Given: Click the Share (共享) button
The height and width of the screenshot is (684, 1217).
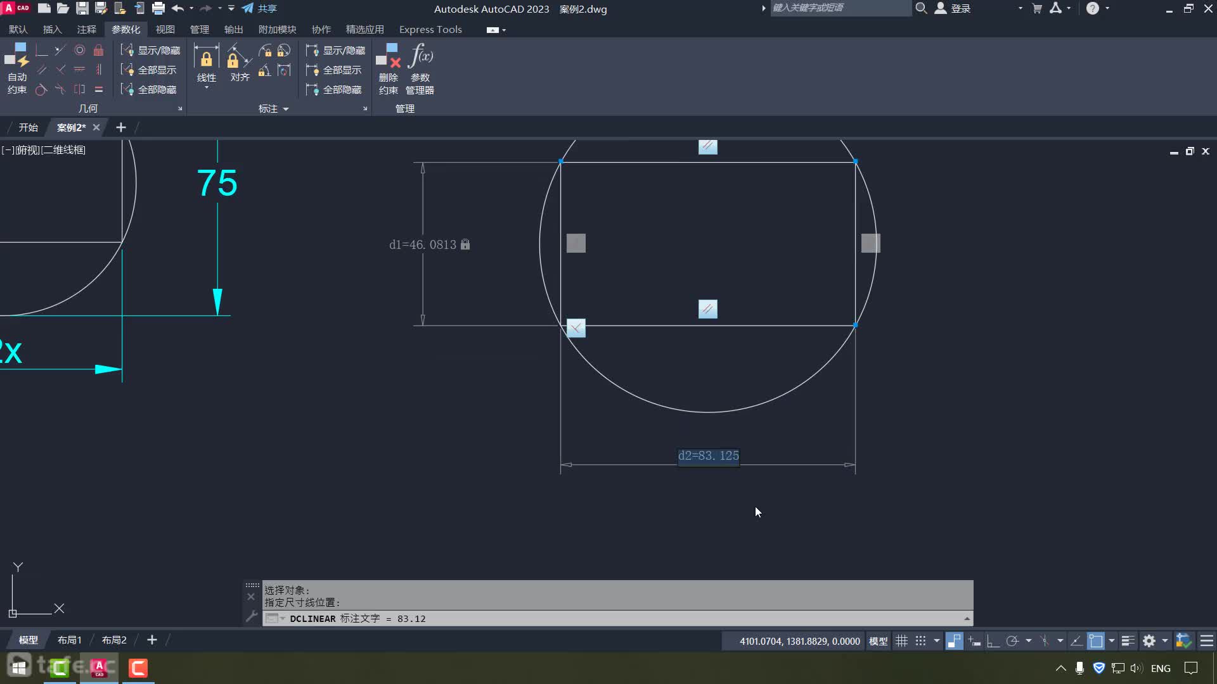Looking at the screenshot, I should pos(259,8).
